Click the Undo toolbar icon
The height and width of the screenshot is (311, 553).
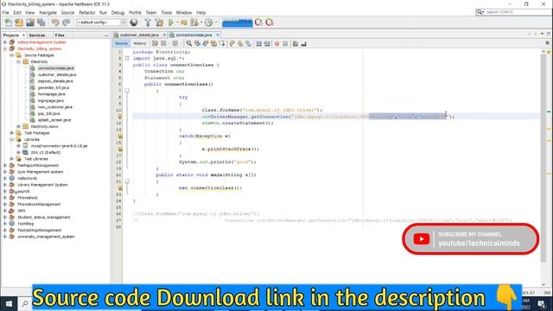click(55, 22)
